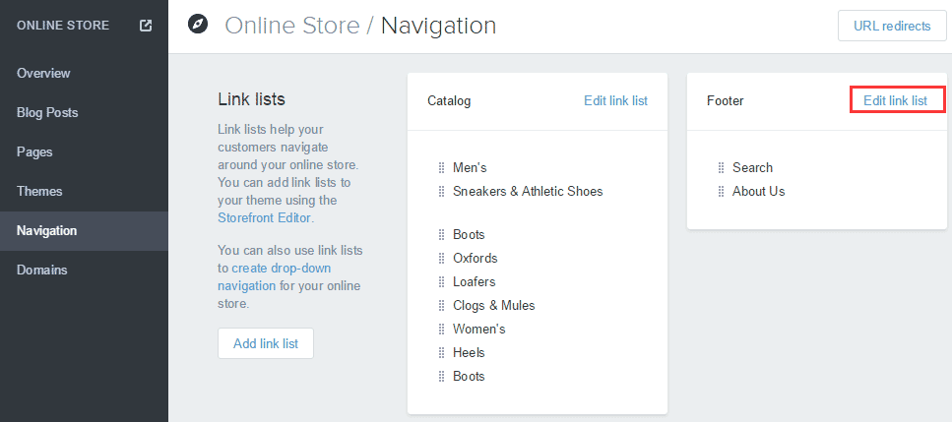Open the Overview sidebar item
This screenshot has width=952, height=422.
(43, 74)
